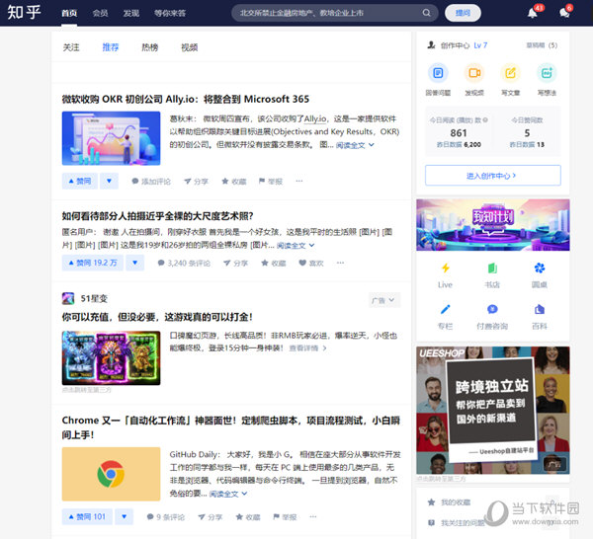Screen dimensions: 593x539
Task: Open more options on art photo answer
Action: (340, 263)
